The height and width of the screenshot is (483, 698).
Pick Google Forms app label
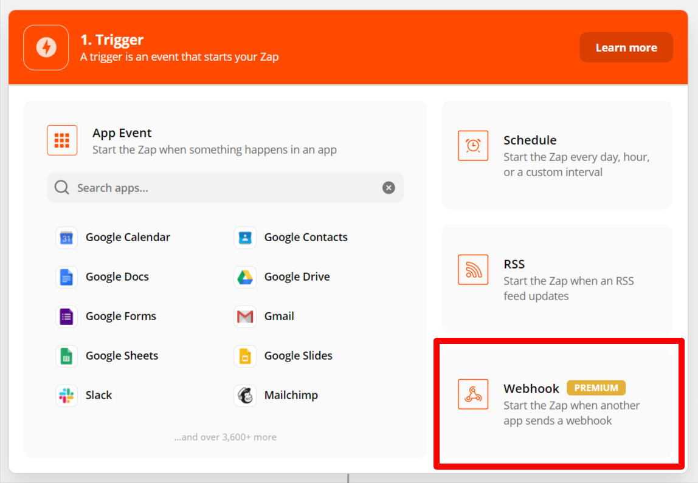[x=121, y=316]
